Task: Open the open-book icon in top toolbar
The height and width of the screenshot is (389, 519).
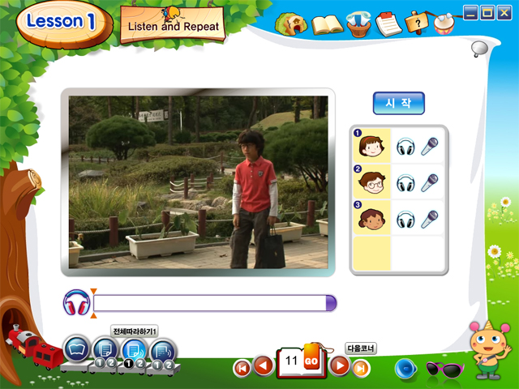Action: point(327,24)
